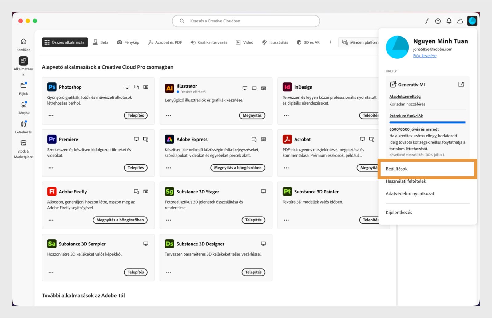Switch to the Grafikai tervezés tab
The image size is (492, 318).
209,42
